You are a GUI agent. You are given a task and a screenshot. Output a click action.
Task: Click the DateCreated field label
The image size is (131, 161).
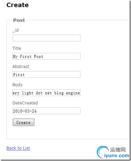tap(25, 103)
